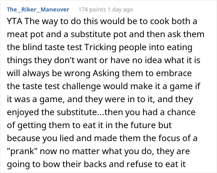Click the word "YTA" starting the comment
217x173 pixels.
(15, 21)
